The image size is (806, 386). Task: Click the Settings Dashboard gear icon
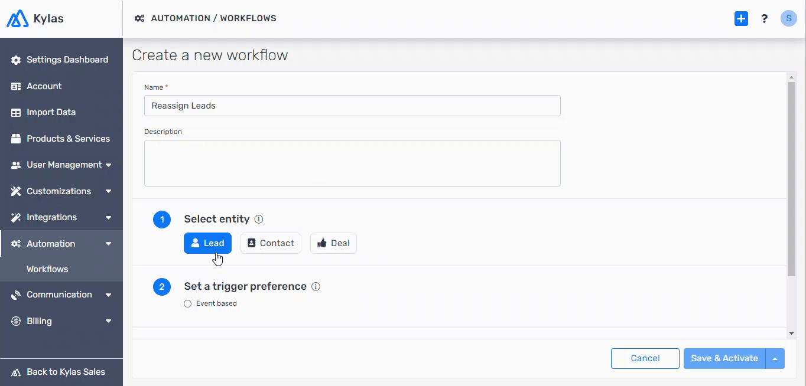[16, 60]
